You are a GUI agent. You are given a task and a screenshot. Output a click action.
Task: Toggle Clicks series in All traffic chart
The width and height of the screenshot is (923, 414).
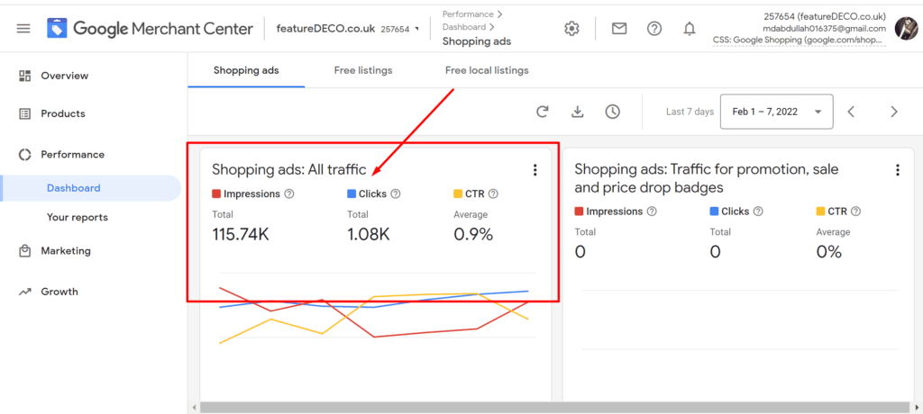point(367,193)
